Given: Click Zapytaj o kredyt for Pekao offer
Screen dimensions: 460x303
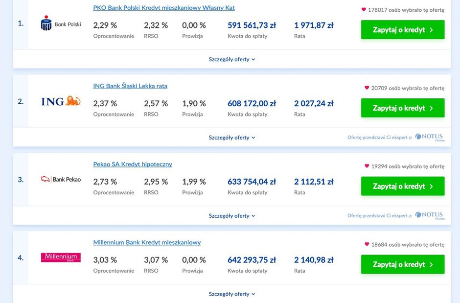Looking at the screenshot, I should pyautogui.click(x=403, y=186).
